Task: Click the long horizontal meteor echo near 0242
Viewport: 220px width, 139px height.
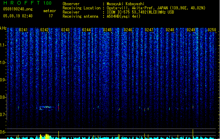Action: (46, 108)
